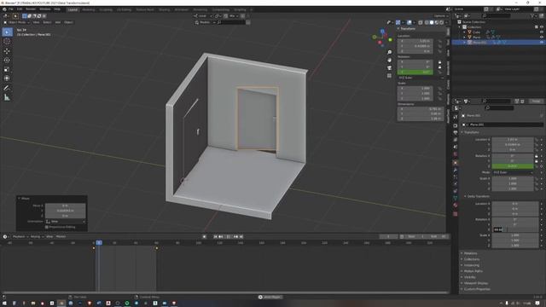The image size is (546, 307).
Task: Click the outliner search field
Action: coord(496,16)
